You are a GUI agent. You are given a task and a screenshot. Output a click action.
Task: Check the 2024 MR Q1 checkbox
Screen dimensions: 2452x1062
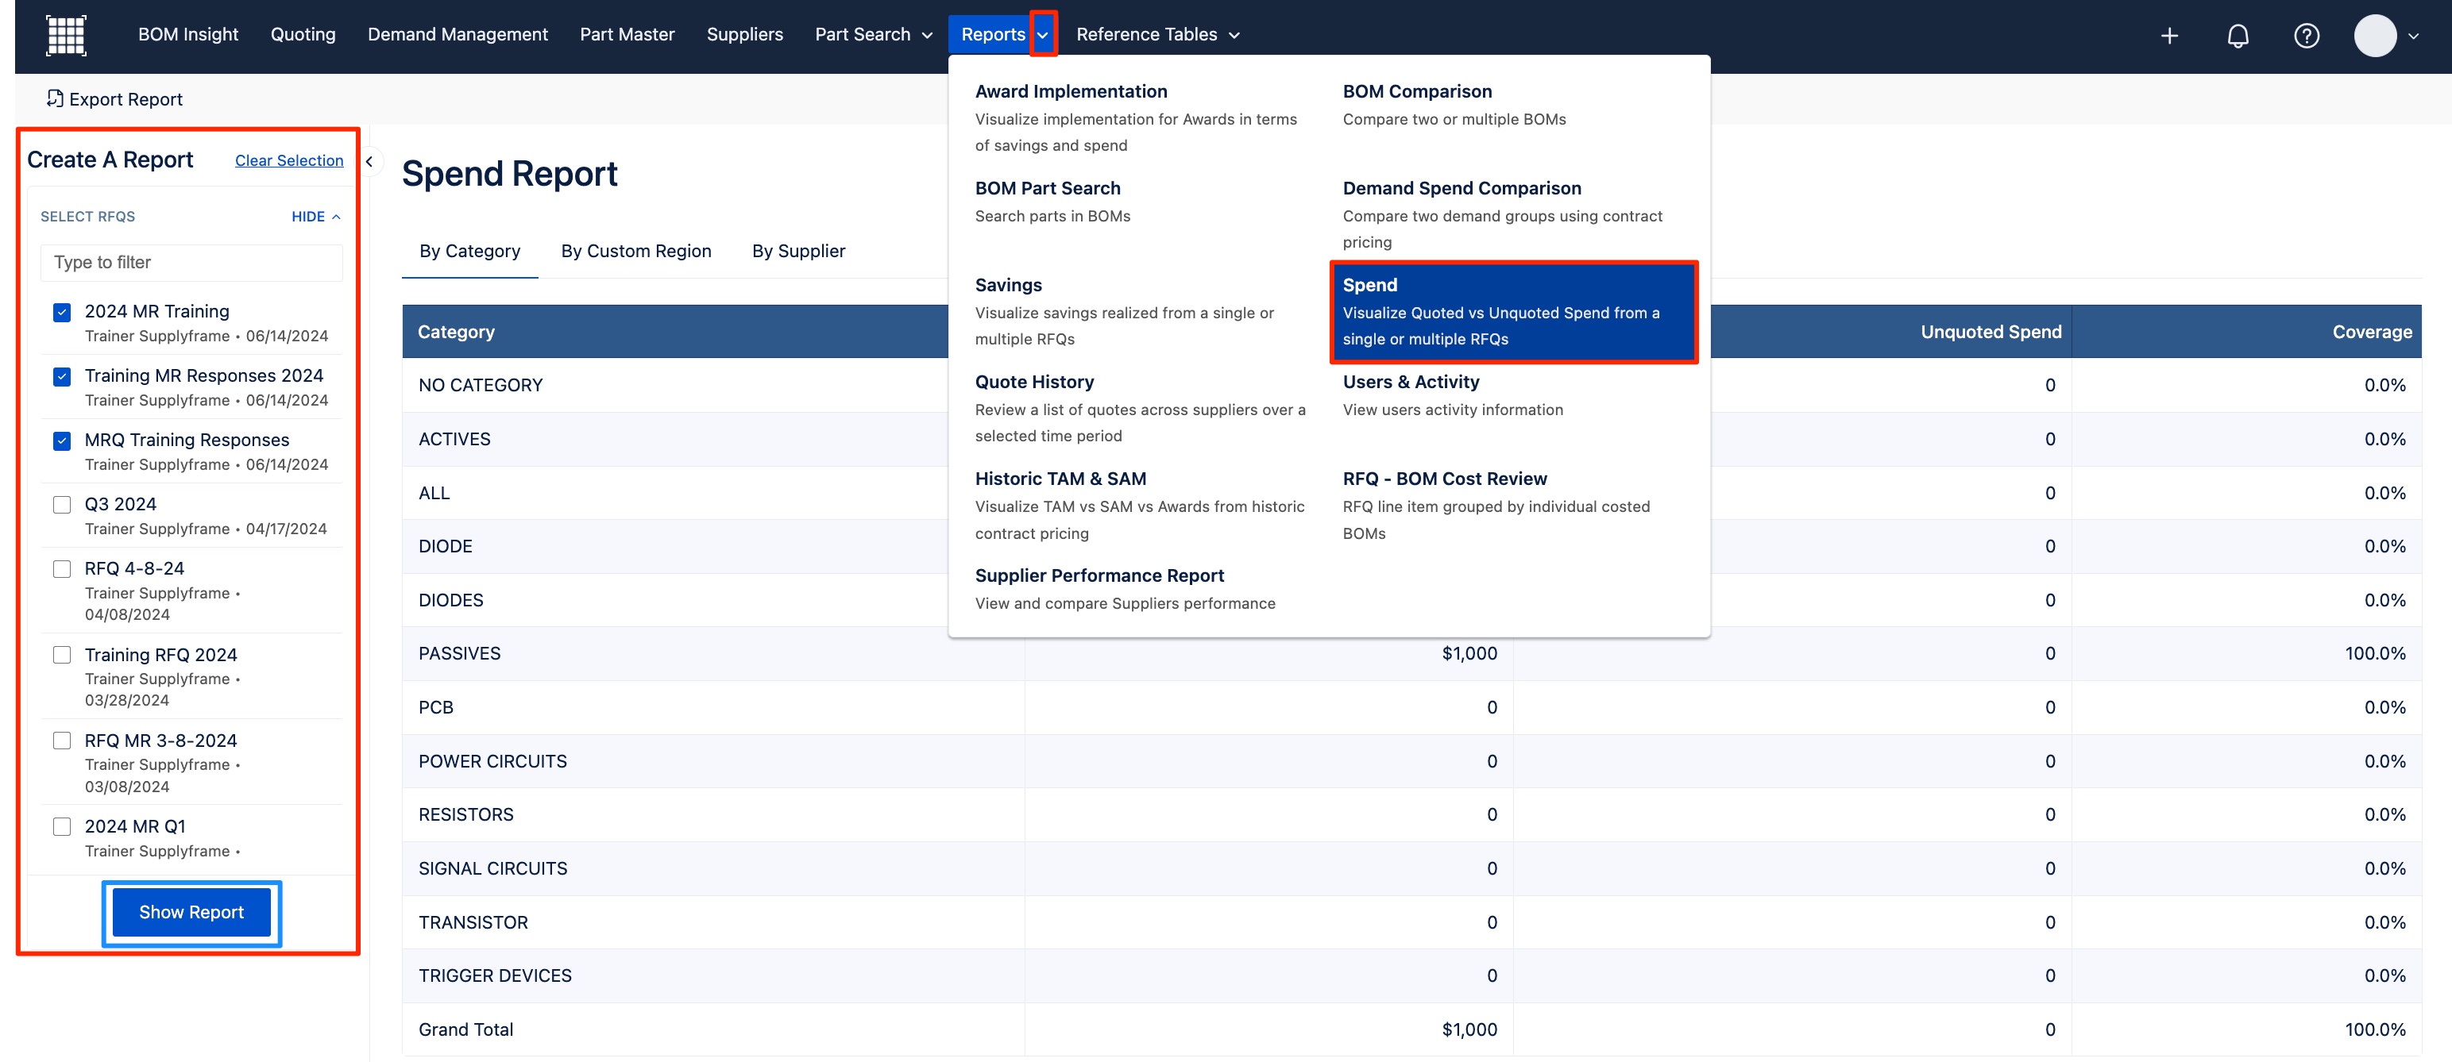pos(62,827)
